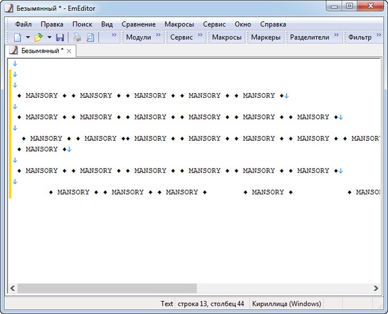This screenshot has height=314, width=388.
Task: Expand the New file dropdown arrow
Action: (28, 37)
